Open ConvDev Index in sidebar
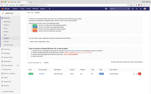Viewport: 151px width, 94px height. [8, 45]
